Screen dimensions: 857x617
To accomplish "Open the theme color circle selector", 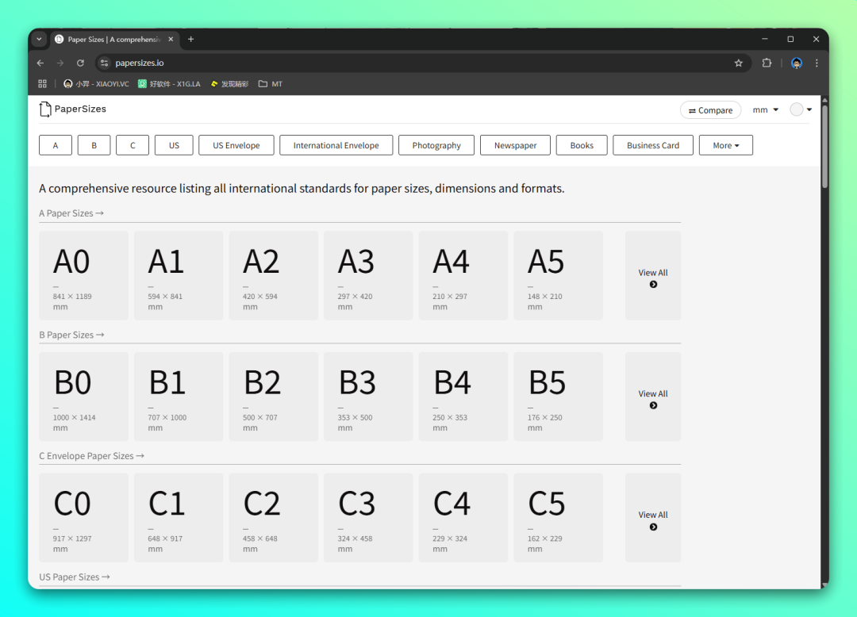I will coord(797,110).
